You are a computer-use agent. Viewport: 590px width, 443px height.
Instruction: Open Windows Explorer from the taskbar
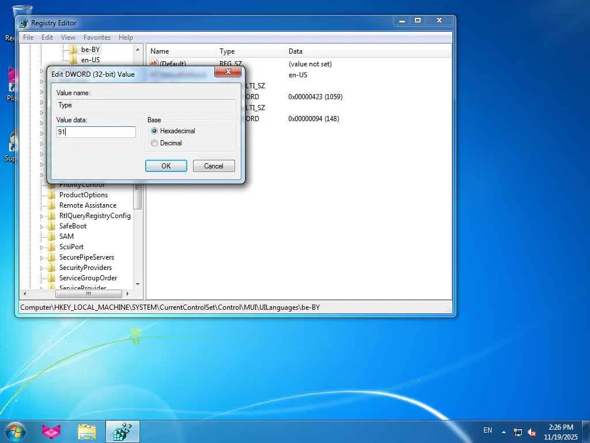(x=87, y=432)
